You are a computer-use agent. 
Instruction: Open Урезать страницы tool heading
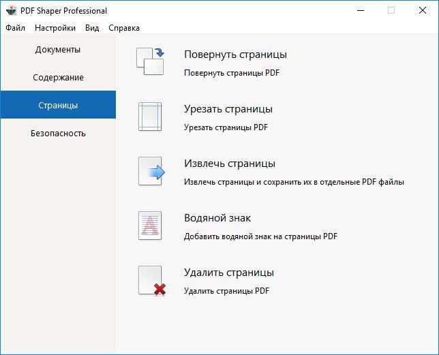coord(228,109)
